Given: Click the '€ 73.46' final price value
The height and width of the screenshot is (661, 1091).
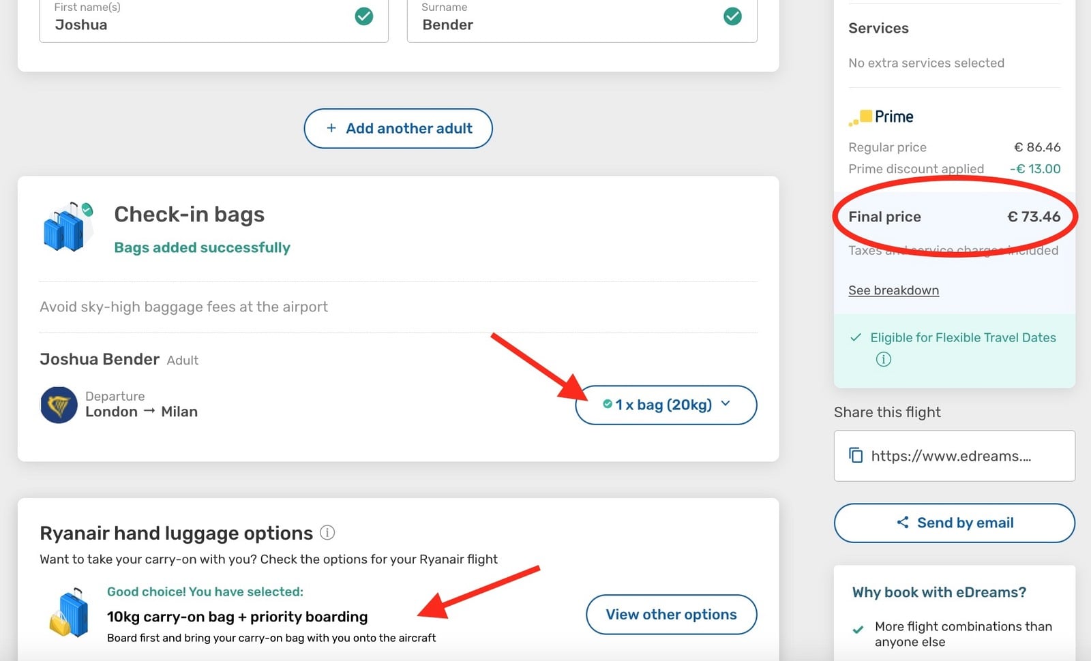Looking at the screenshot, I should (x=1034, y=217).
